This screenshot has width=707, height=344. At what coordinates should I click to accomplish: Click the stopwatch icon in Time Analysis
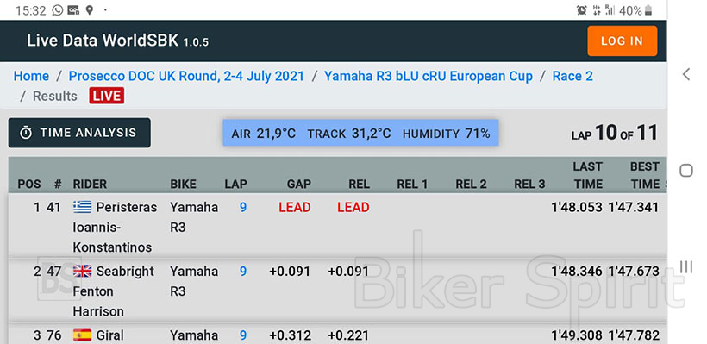[x=26, y=133]
